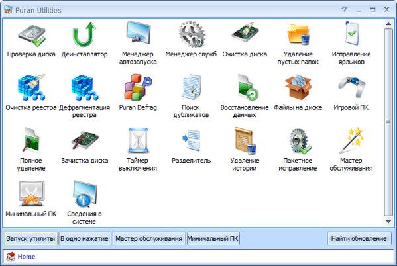Image resolution: width=397 pixels, height=266 pixels.
Task: Click the scrollbar down arrow
Action: click(388, 222)
